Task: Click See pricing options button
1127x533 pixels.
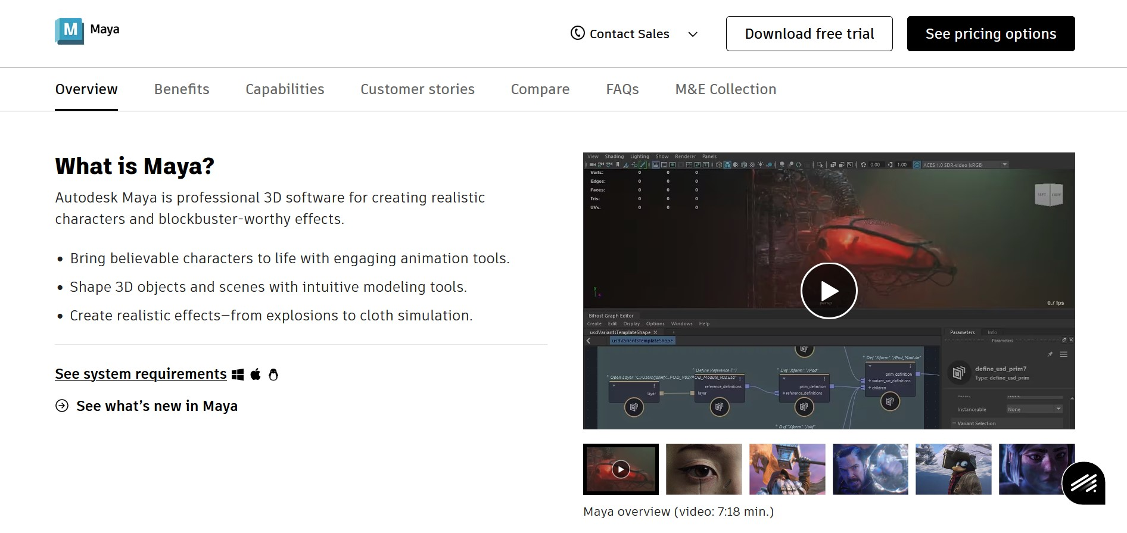Action: pyautogui.click(x=991, y=34)
